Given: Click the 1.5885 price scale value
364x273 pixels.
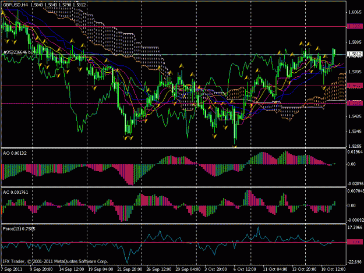Looking at the screenshot, I should tap(355, 42).
